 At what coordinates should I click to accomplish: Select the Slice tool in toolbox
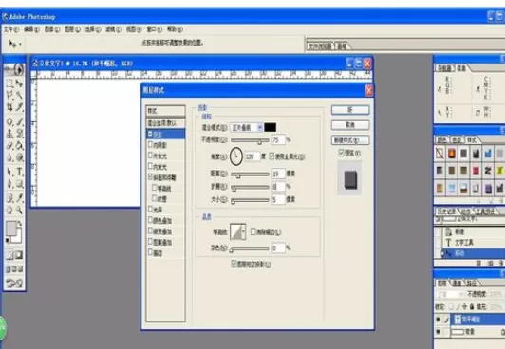point(19,107)
